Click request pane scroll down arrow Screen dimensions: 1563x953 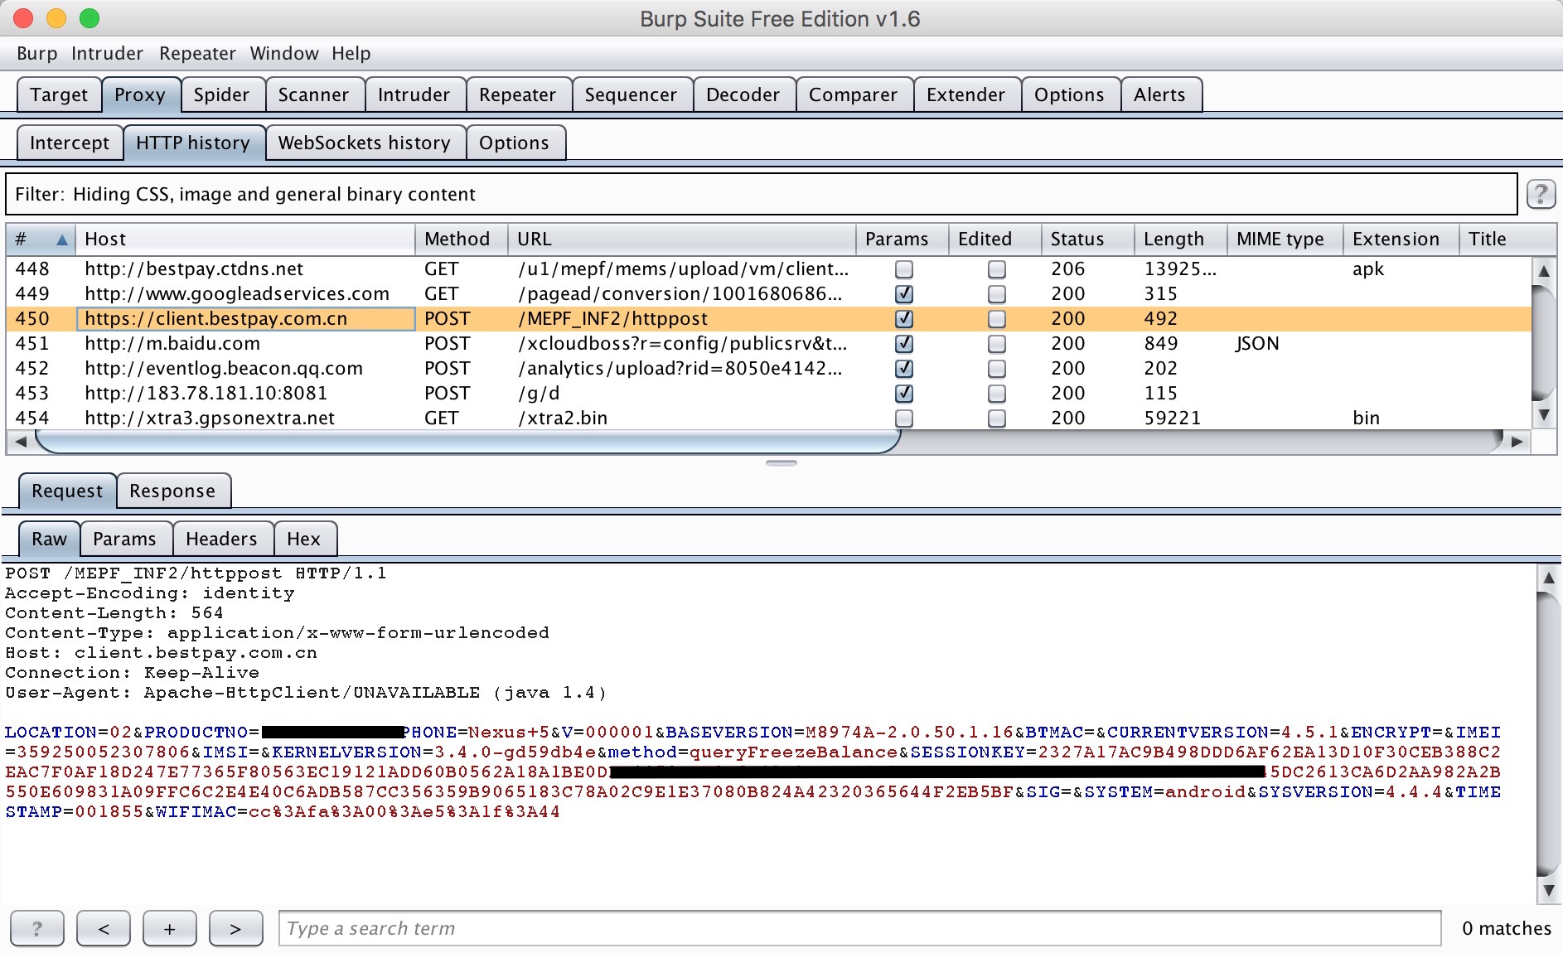click(1548, 891)
